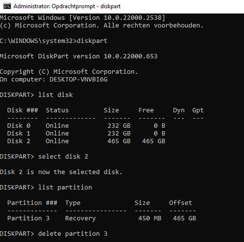This screenshot has height=242, width=244.
Task: Click the 'Dyn' column header
Action: pyautogui.click(x=179, y=110)
